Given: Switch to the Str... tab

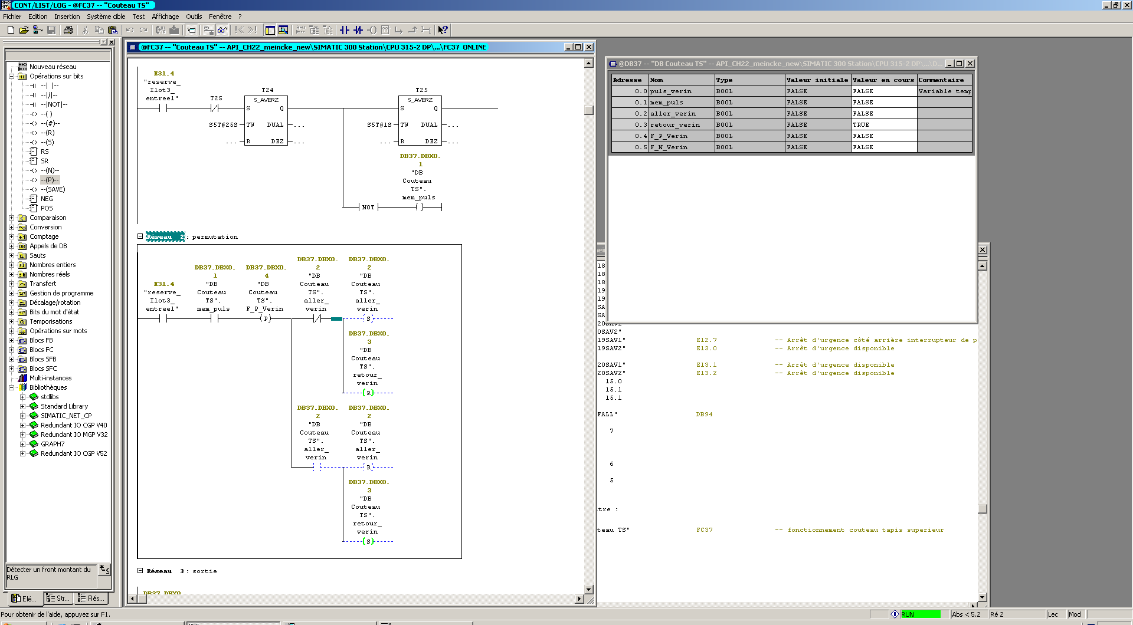Looking at the screenshot, I should [58, 598].
